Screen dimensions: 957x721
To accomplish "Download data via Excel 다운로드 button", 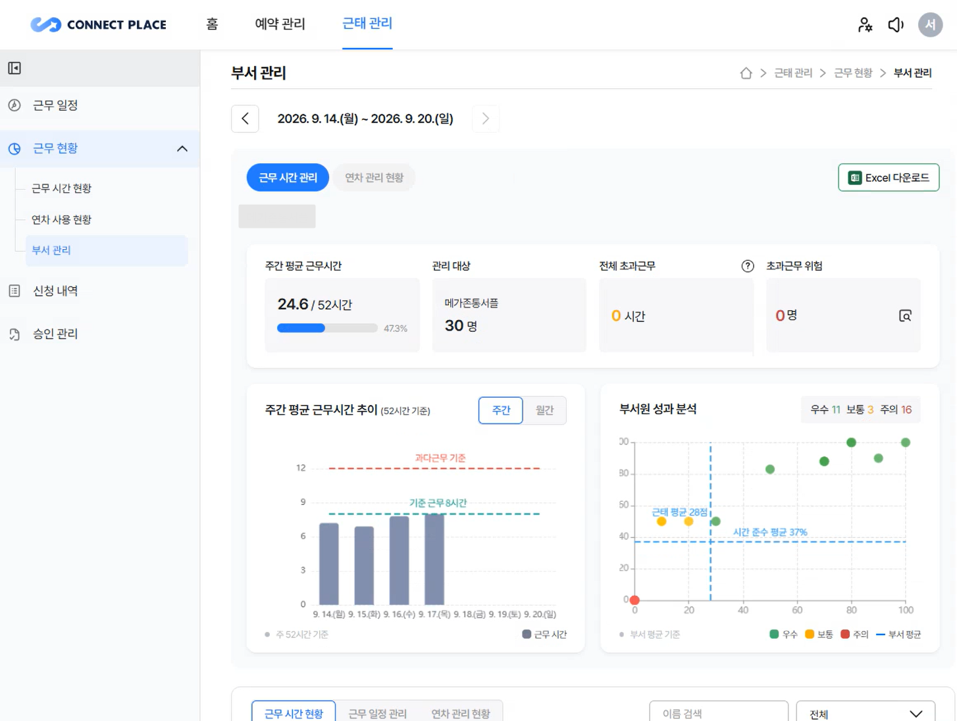I will coord(889,178).
